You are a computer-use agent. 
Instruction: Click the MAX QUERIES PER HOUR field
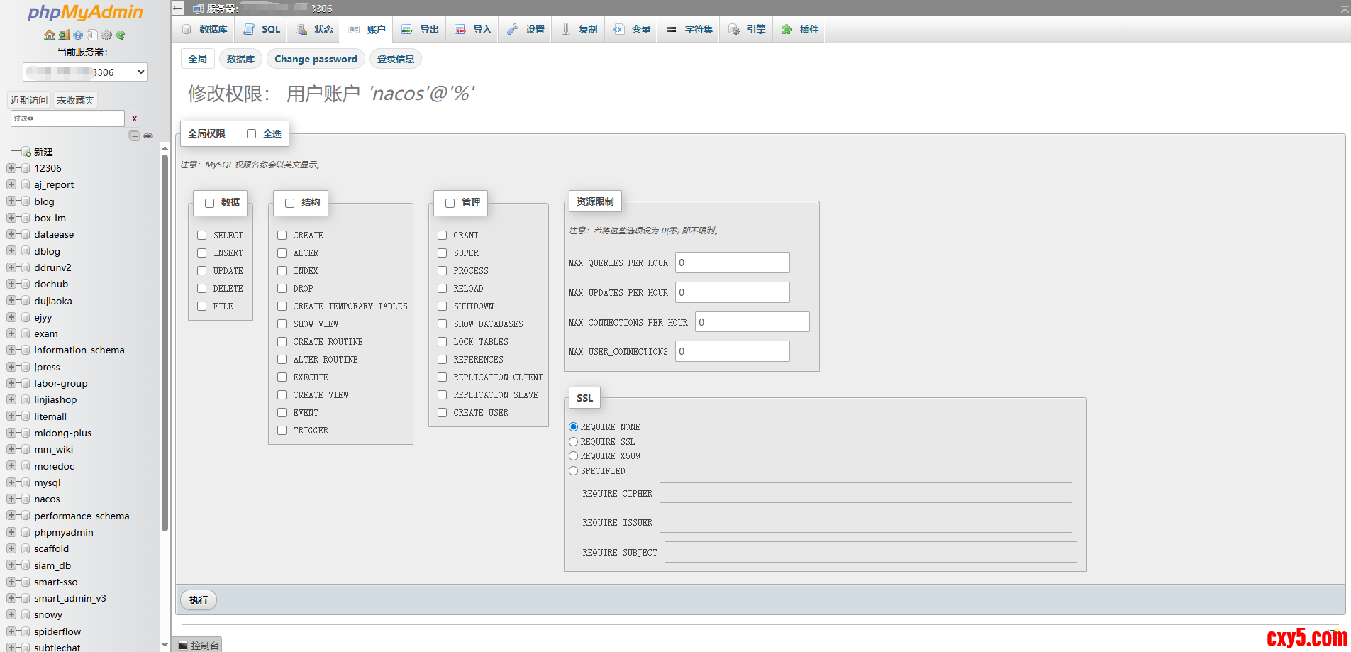732,263
